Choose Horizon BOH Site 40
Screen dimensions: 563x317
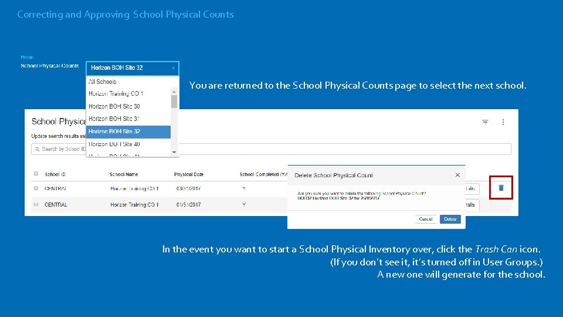point(114,144)
